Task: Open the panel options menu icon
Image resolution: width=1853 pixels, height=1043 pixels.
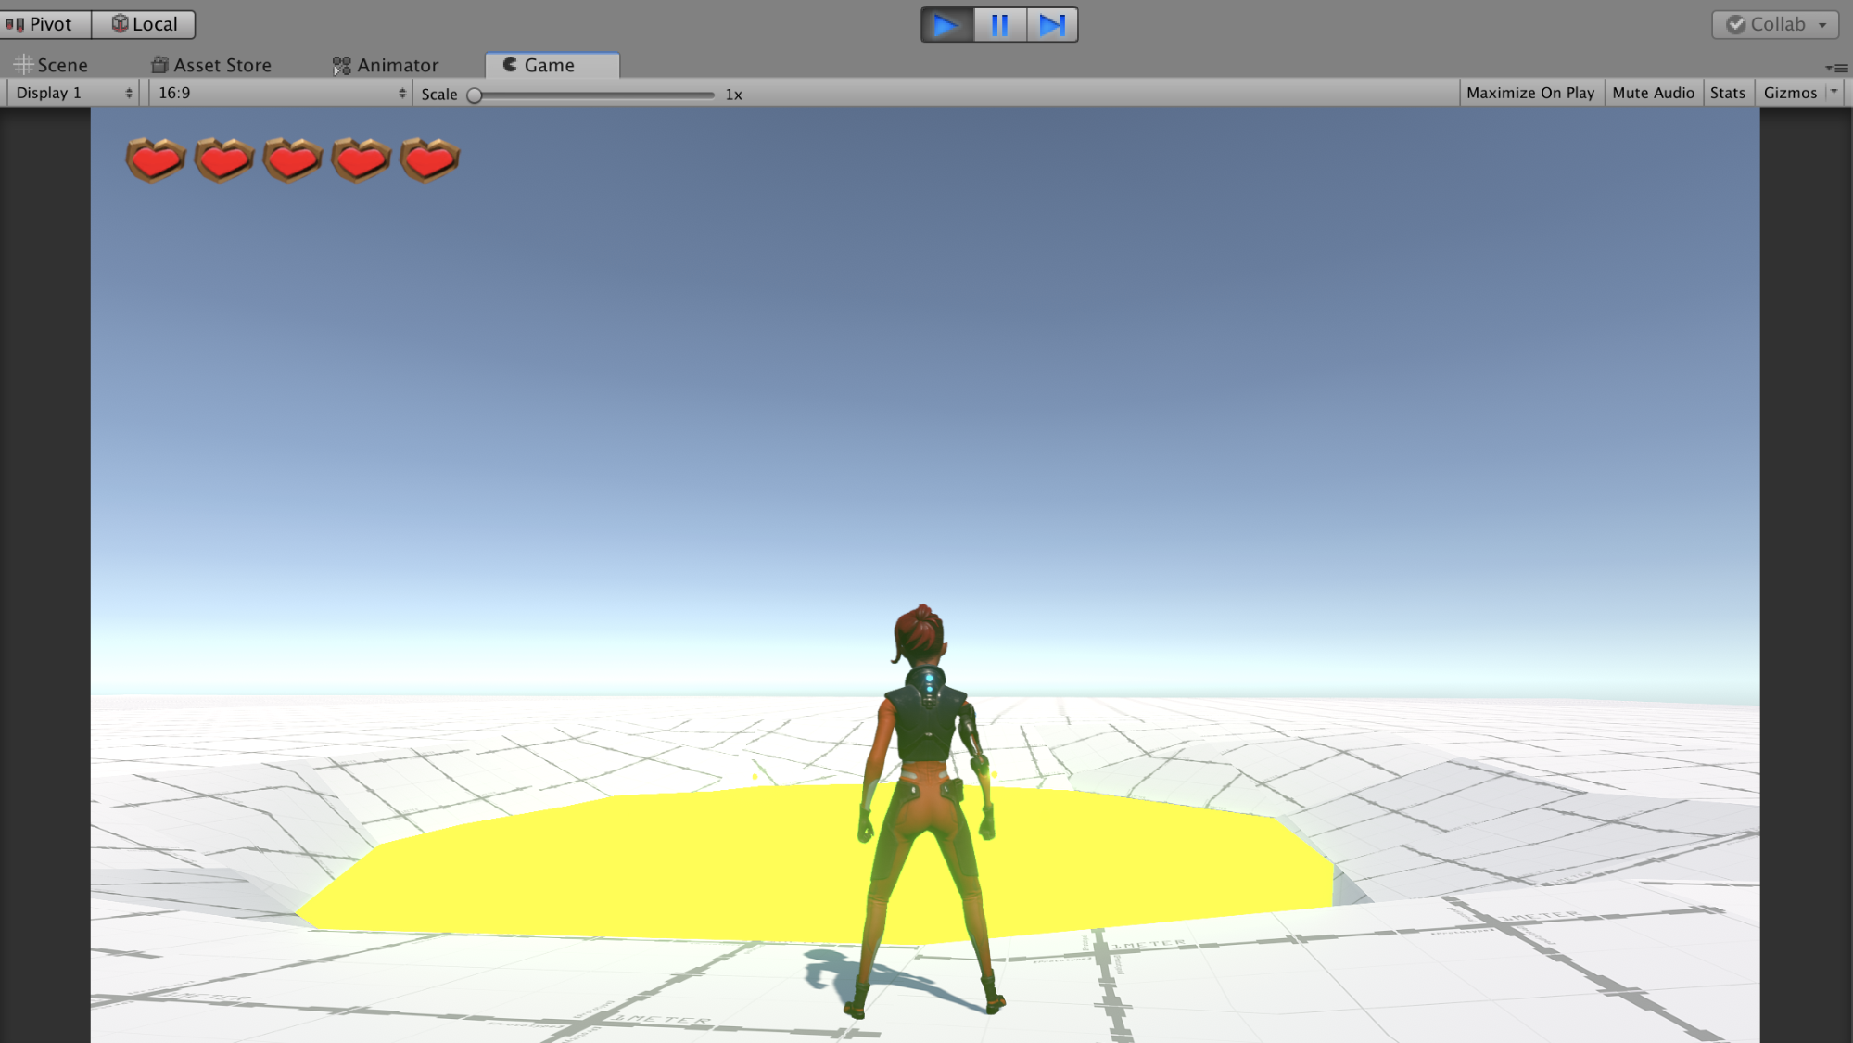Action: click(x=1835, y=68)
